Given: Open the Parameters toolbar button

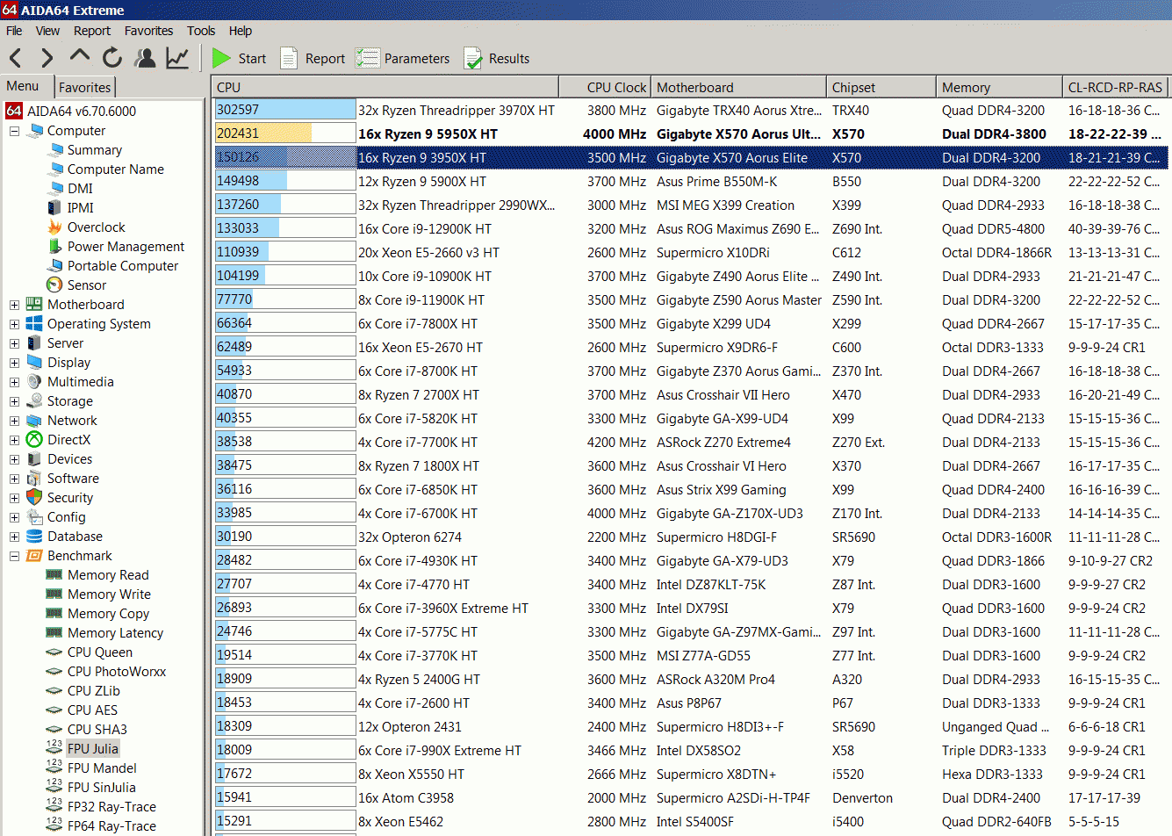Looking at the screenshot, I should pyautogui.click(x=402, y=59).
